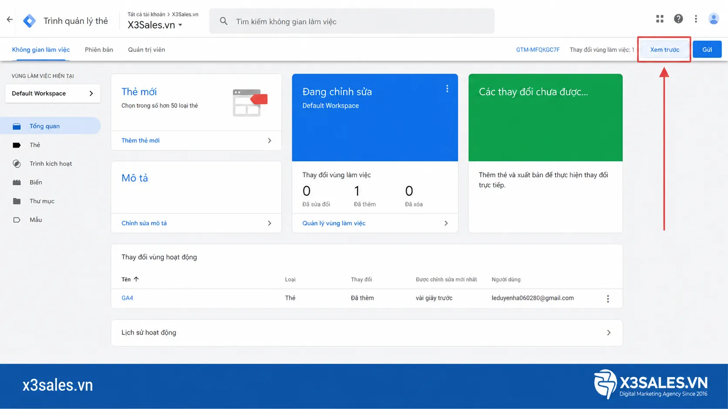This screenshot has width=728, height=409.
Task: Select the Không gian làm việc tab
Action: pyautogui.click(x=41, y=50)
